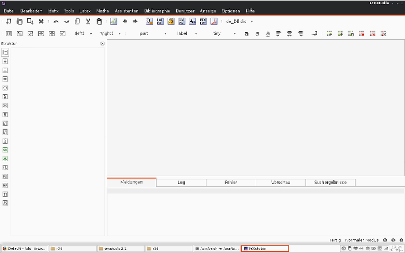Insert a new line with return-arrow icon
Screen dimensions: 405x253
pos(315,34)
